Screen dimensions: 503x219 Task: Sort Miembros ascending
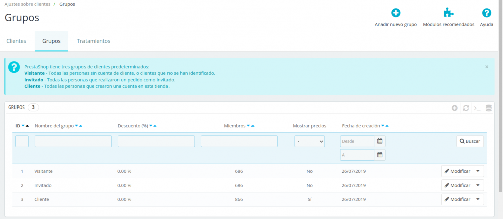pyautogui.click(x=253, y=126)
